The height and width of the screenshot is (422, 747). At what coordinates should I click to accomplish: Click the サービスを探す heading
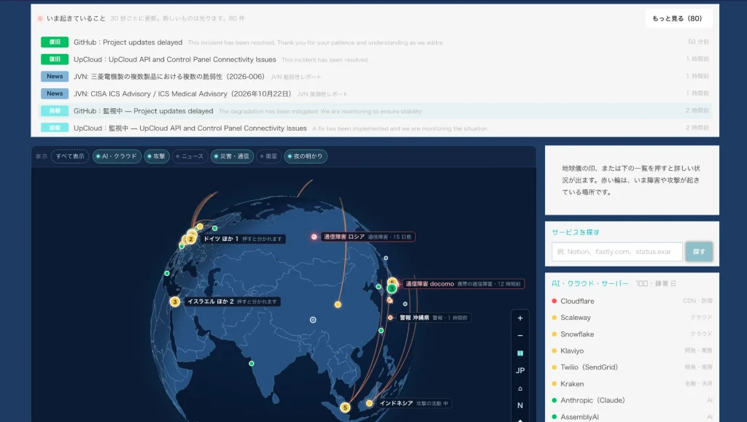tap(576, 232)
